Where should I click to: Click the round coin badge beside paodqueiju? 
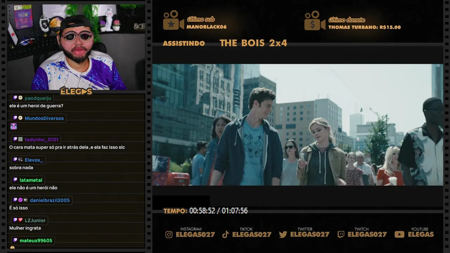coord(20,98)
